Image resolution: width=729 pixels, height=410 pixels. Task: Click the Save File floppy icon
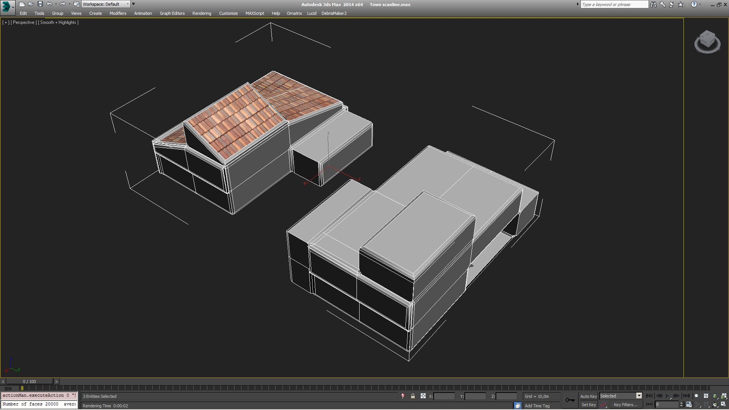coord(40,4)
